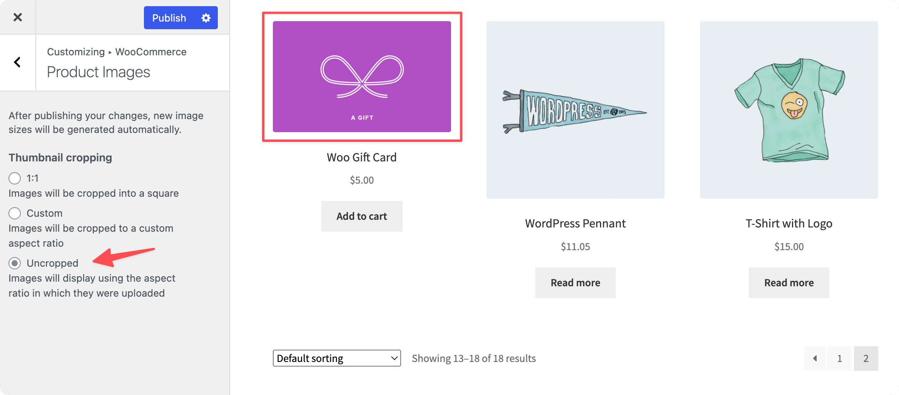The height and width of the screenshot is (395, 899).
Task: Click Read more for WordPress Pennant
Action: click(575, 282)
